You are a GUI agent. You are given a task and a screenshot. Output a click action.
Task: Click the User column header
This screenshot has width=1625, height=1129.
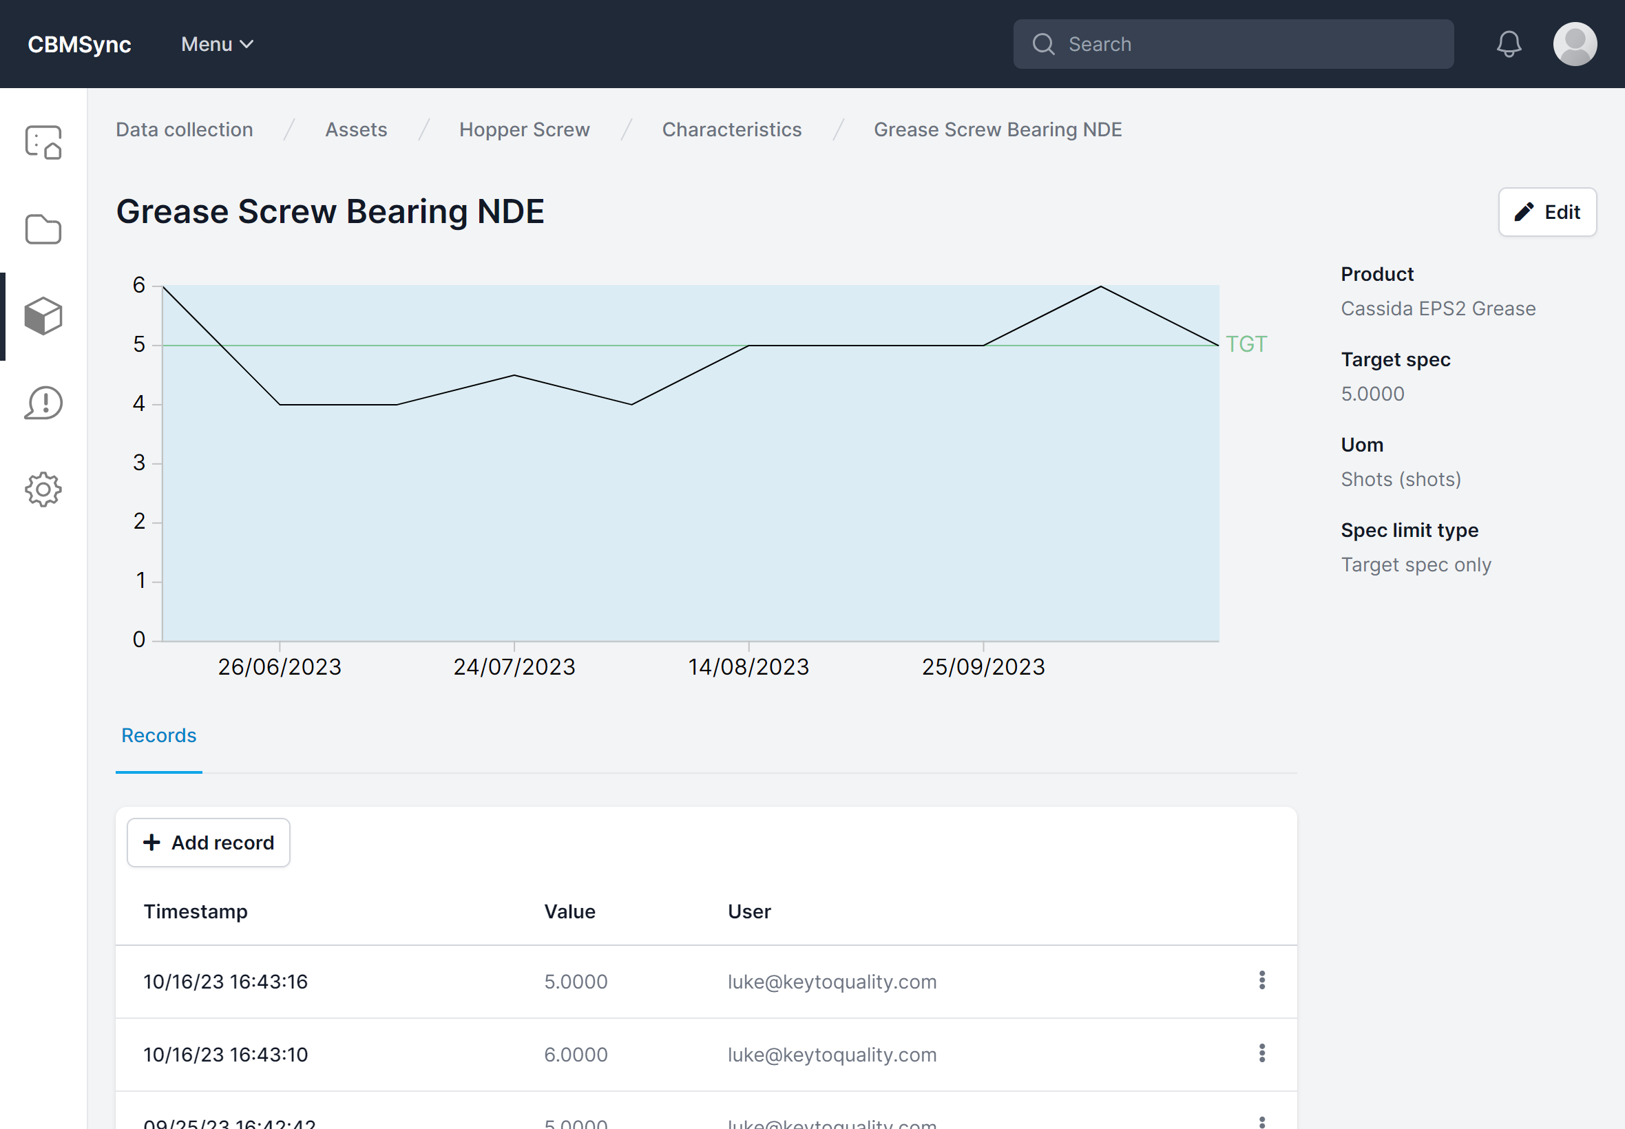tap(749, 911)
